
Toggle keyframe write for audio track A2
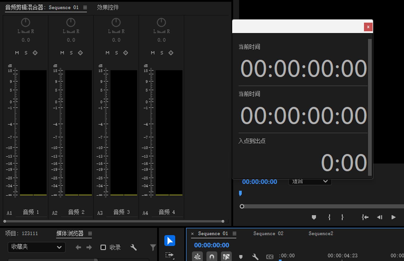80,53
